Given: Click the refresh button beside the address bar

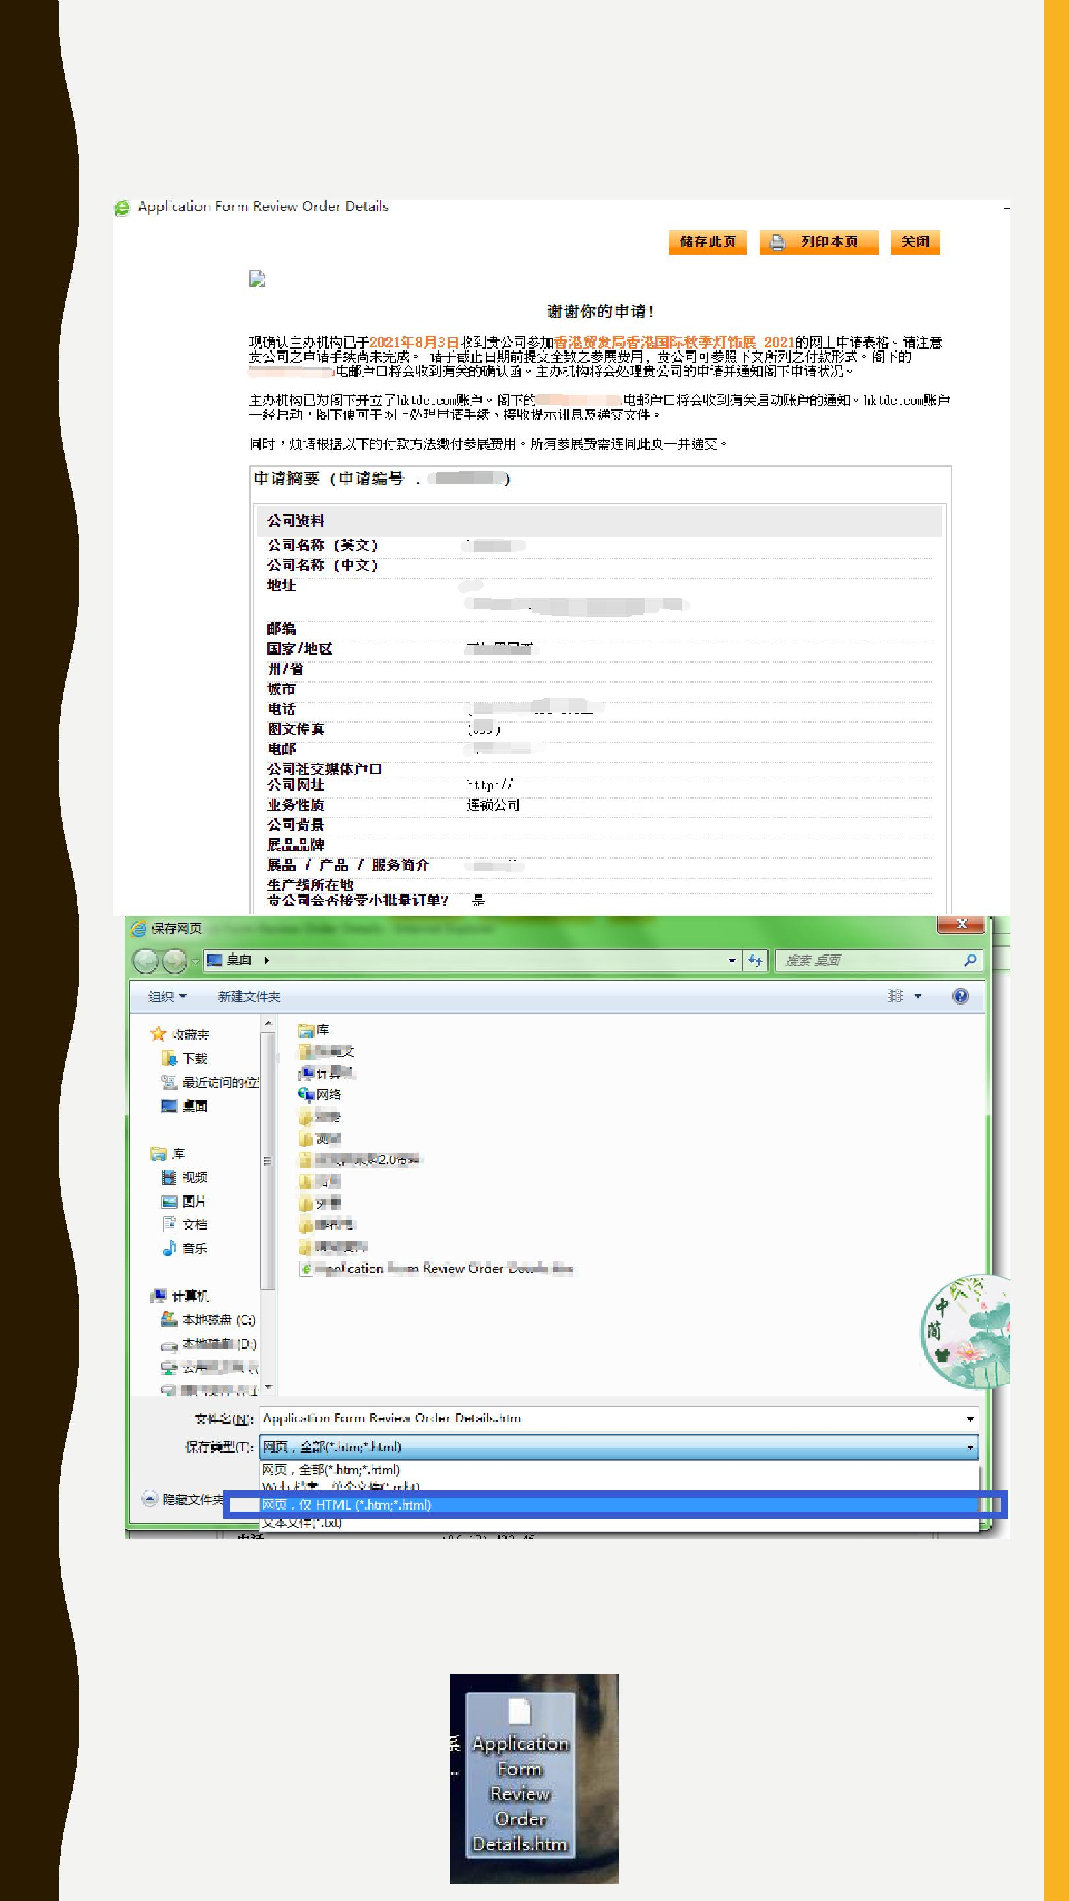Looking at the screenshot, I should pos(755,960).
